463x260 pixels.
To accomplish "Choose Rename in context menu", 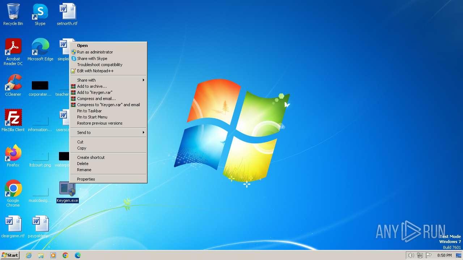I will pos(109,170).
